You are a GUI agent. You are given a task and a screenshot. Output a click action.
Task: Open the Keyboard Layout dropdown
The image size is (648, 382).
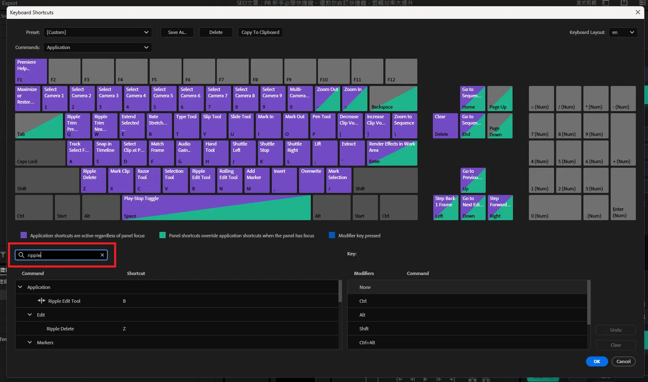(623, 32)
